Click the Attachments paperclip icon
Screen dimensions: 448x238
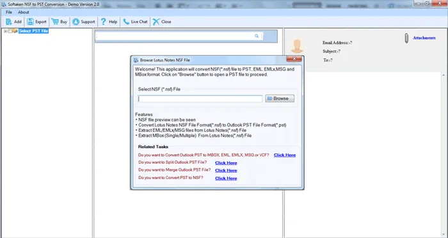click(406, 38)
